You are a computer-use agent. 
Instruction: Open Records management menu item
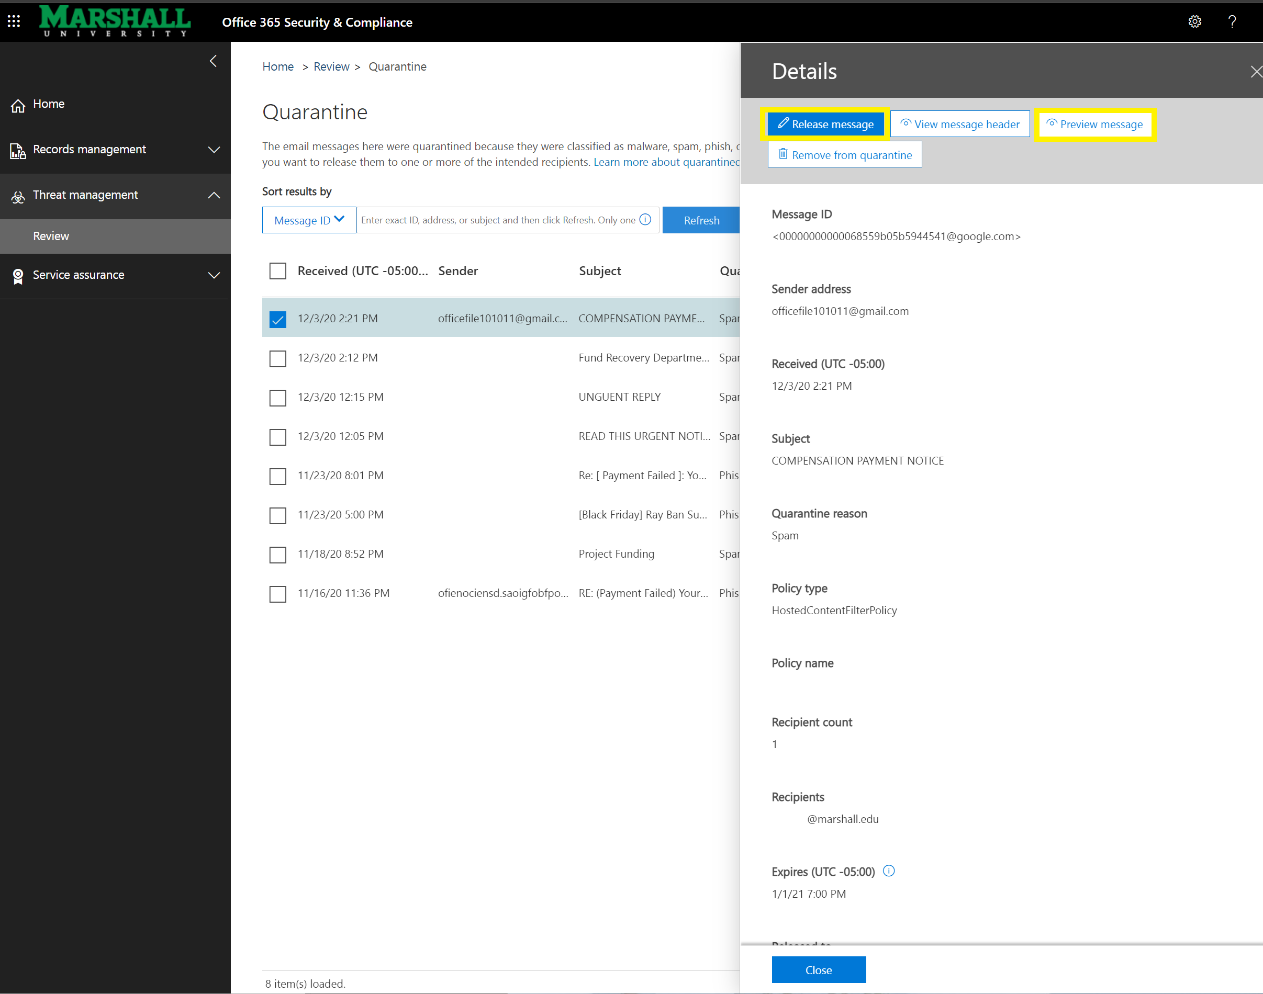[115, 150]
